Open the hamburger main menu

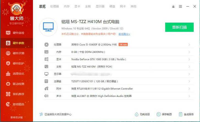pyautogui.click(x=180, y=6)
